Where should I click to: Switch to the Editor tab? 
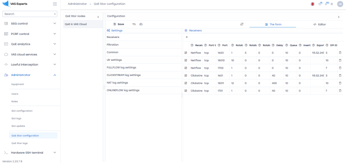[x=319, y=25]
